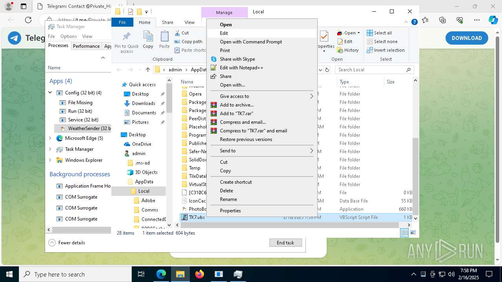Viewport: 502px width, 282px height.
Task: Open the notifications center icon
Action: pos(489,274)
